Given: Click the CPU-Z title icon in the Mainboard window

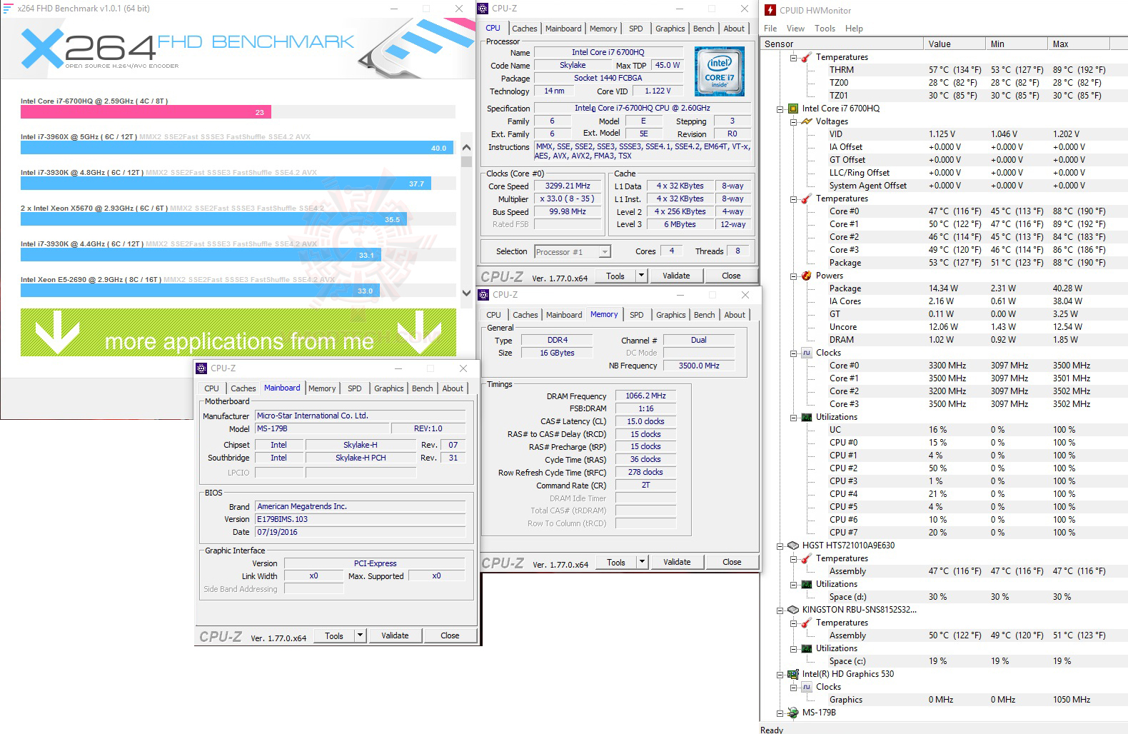Looking at the screenshot, I should (x=201, y=368).
